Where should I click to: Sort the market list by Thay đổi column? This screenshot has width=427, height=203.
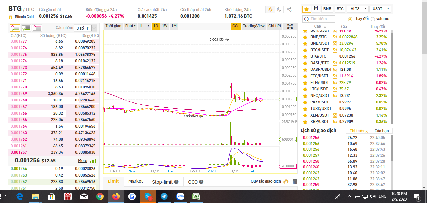(x=378, y=26)
